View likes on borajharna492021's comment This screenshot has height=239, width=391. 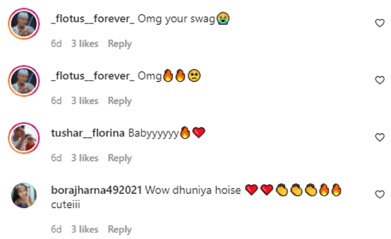85,230
